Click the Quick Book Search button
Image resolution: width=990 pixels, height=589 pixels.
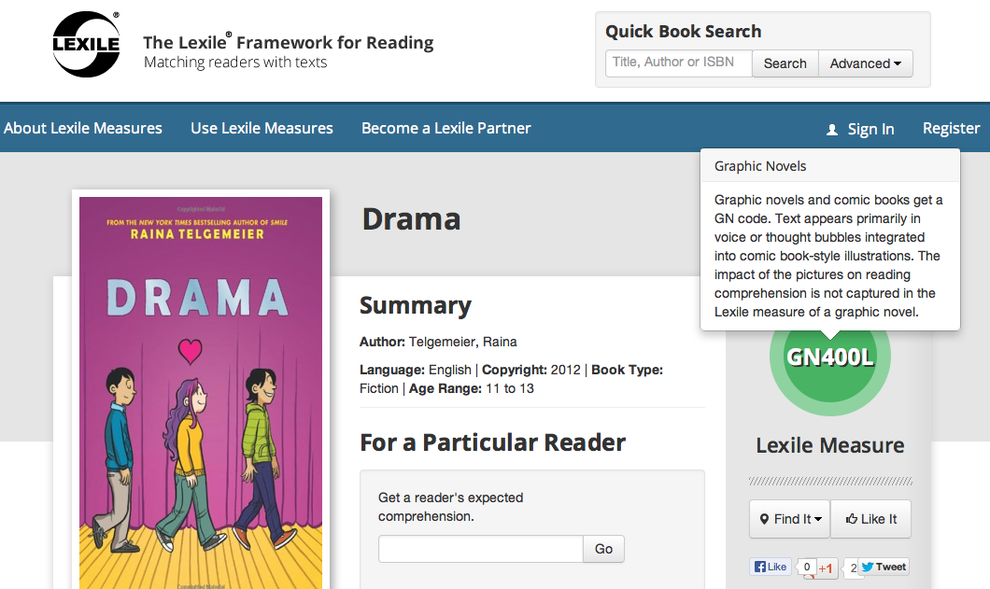tap(785, 63)
